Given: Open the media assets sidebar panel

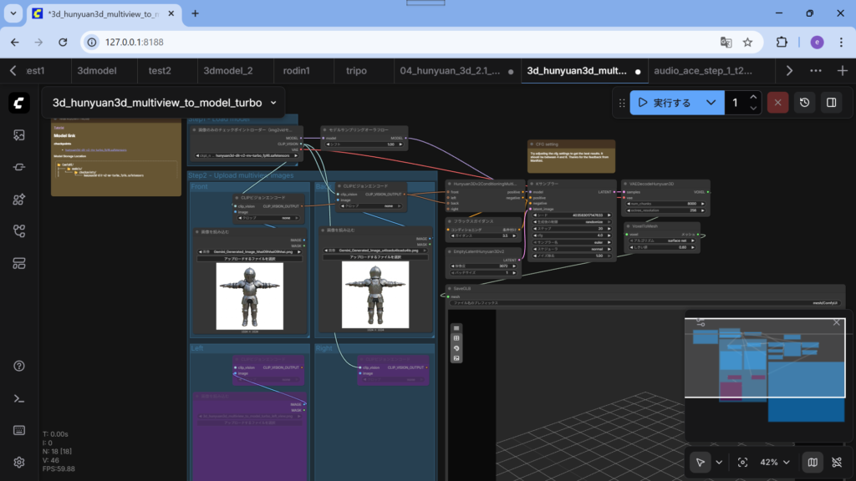Looking at the screenshot, I should coord(19,134).
